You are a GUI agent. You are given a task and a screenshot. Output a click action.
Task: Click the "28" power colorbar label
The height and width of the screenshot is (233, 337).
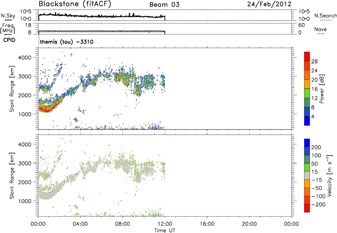314,61
